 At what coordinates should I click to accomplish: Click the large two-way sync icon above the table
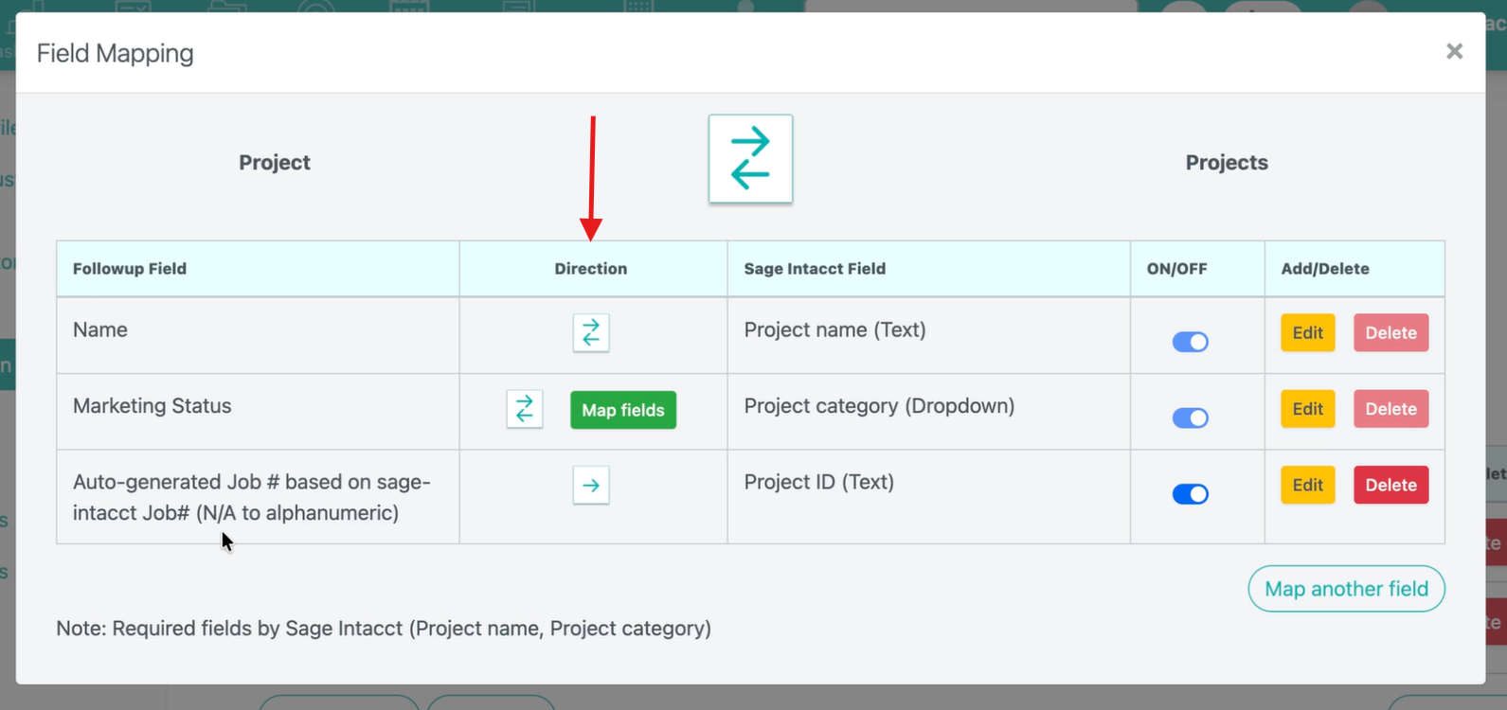point(750,159)
